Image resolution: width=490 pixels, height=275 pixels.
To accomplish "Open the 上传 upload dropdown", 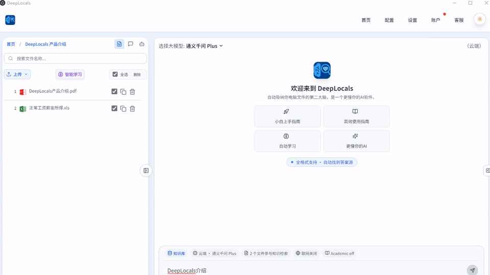I will pyautogui.click(x=17, y=74).
